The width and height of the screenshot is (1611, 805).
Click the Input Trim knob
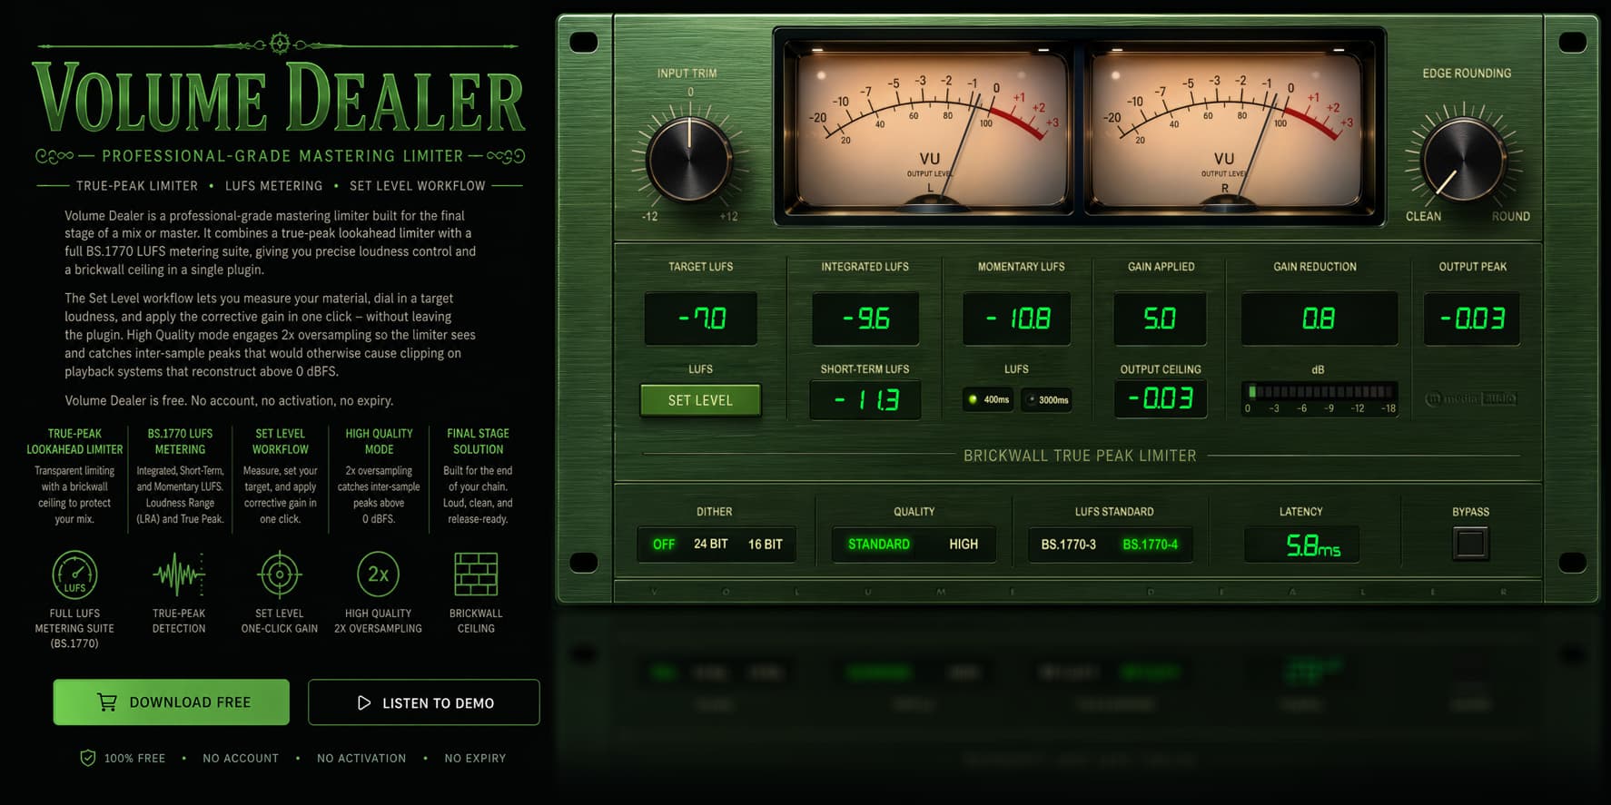pos(689,162)
